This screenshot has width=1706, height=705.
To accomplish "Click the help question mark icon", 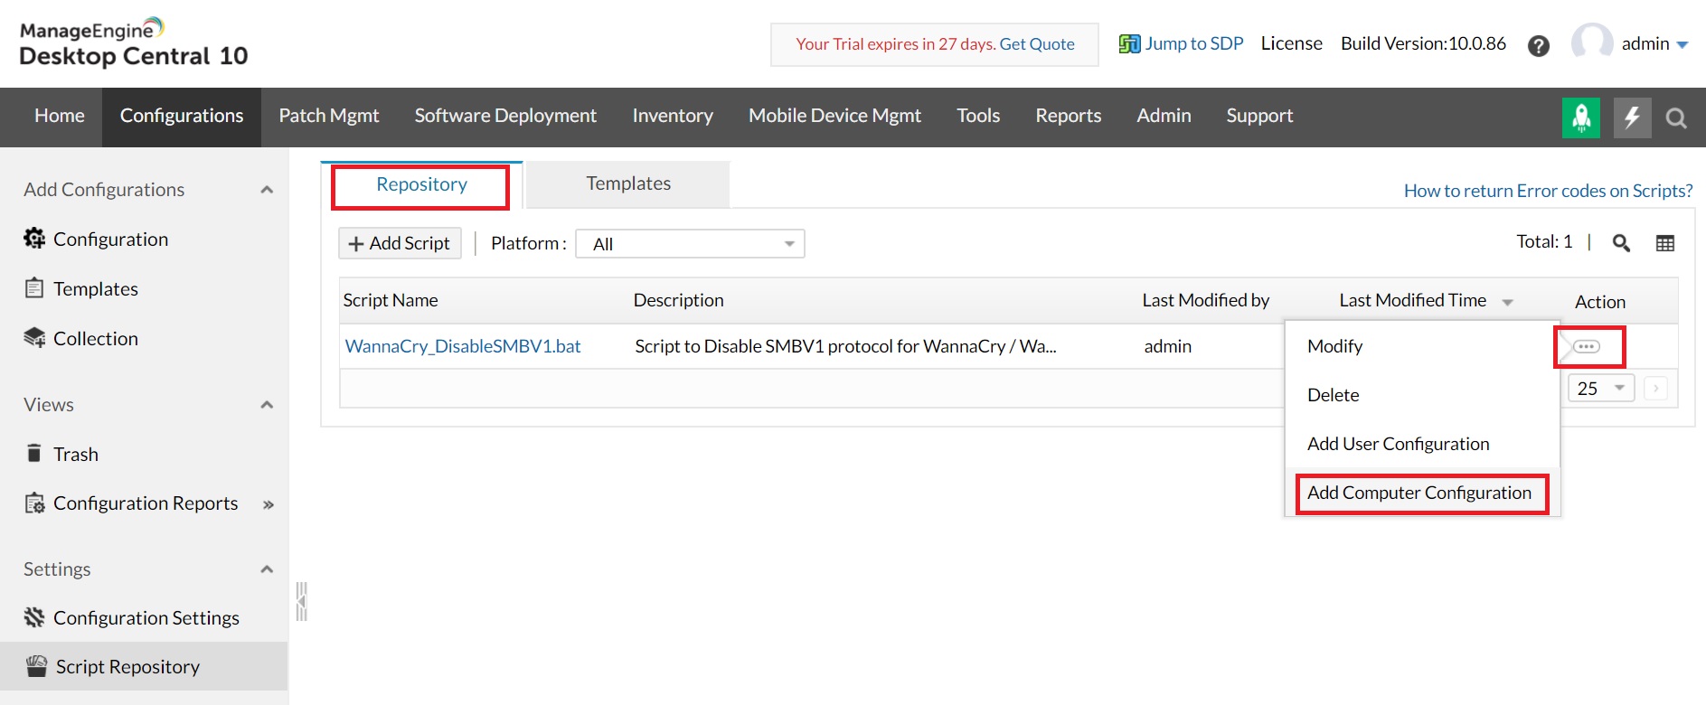I will tap(1539, 45).
